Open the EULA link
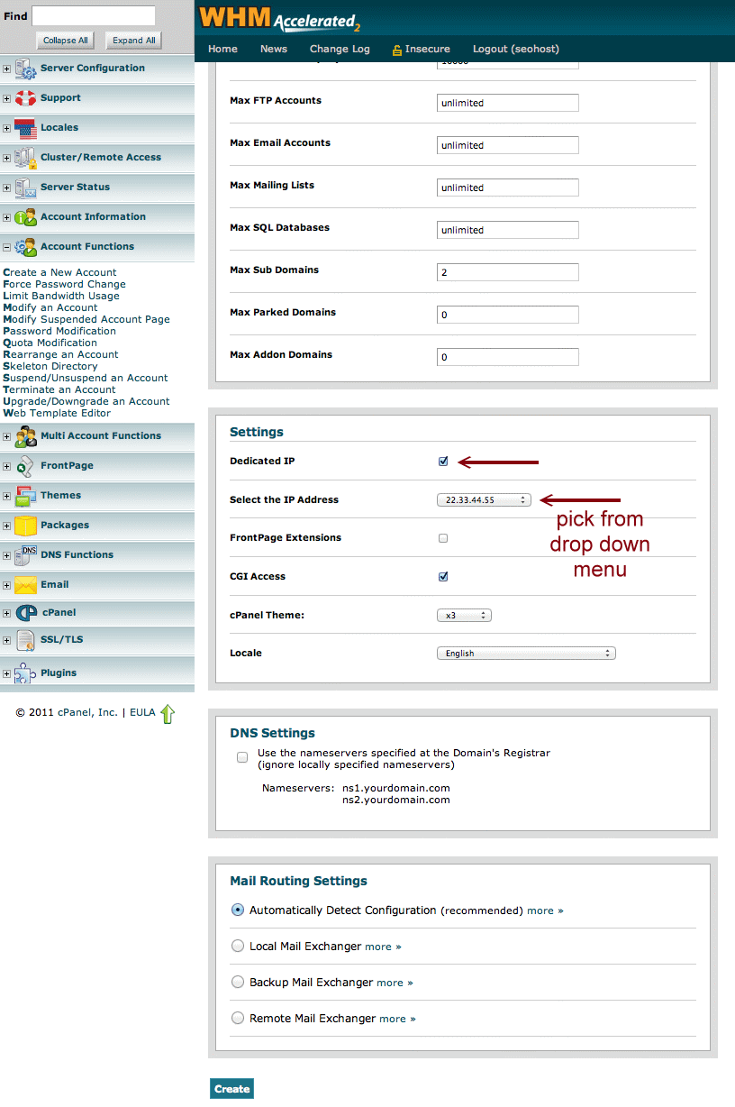735x1107 pixels. tap(142, 712)
